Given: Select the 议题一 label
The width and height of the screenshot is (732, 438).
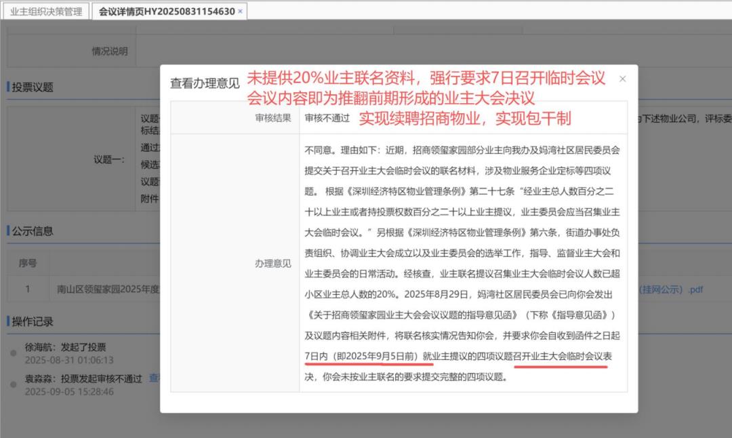Looking at the screenshot, I should pyautogui.click(x=109, y=160).
